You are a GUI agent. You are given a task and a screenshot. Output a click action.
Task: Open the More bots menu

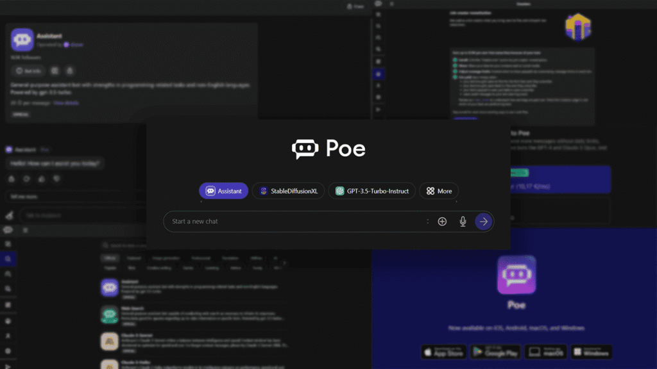coord(439,191)
